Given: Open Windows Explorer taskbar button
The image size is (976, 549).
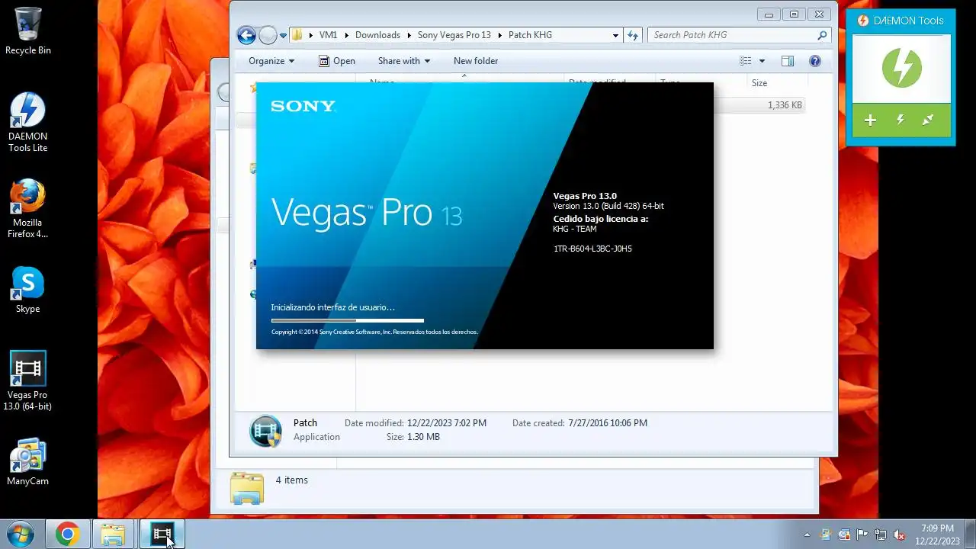Looking at the screenshot, I should point(113,534).
